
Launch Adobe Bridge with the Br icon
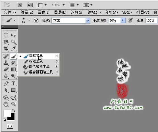point(20,5)
